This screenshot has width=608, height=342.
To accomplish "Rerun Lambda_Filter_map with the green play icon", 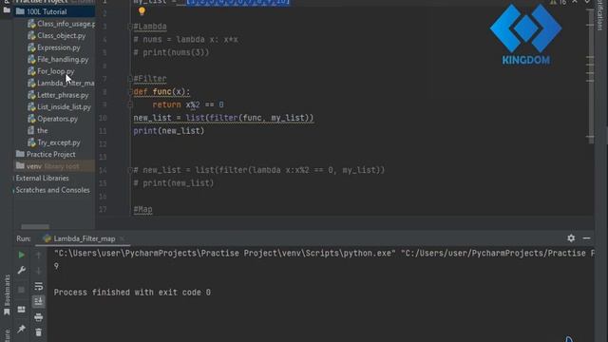I will click(21, 255).
